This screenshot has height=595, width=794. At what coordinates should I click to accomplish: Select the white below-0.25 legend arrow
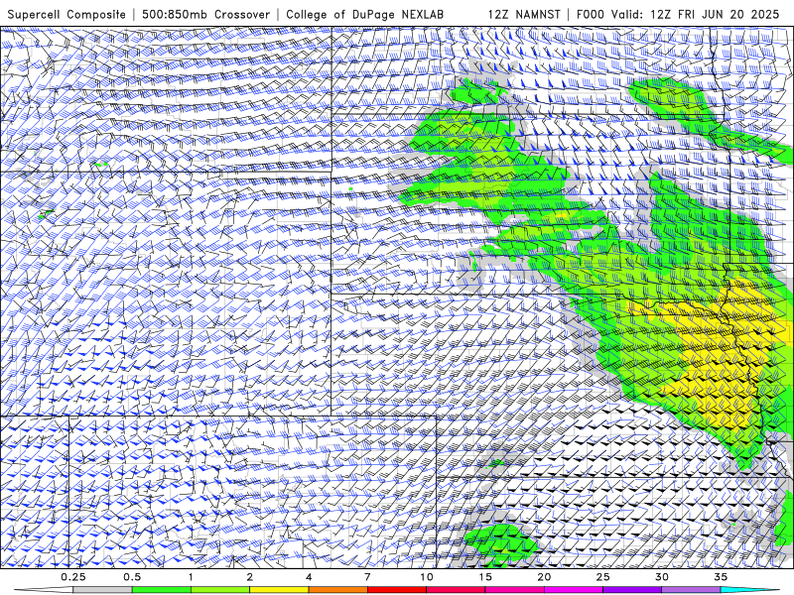pos(44,590)
